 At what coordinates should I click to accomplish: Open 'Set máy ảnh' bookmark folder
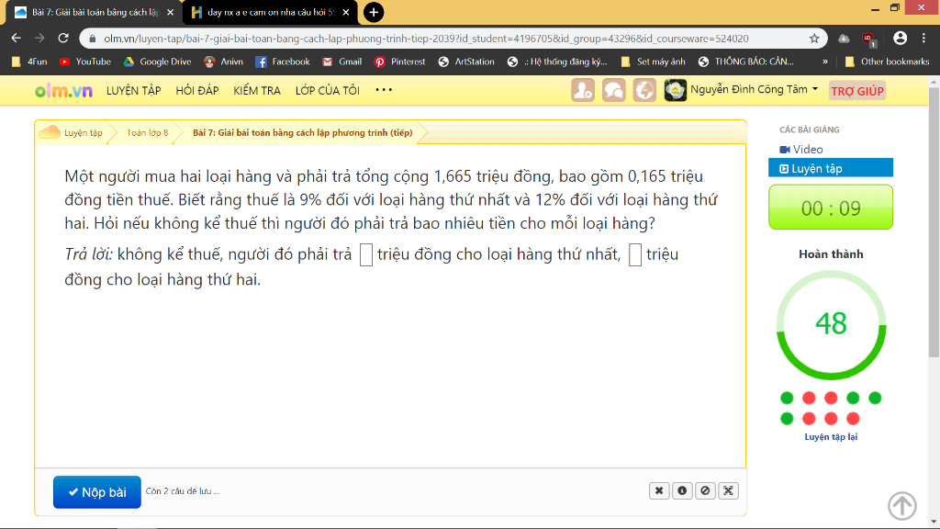click(653, 62)
